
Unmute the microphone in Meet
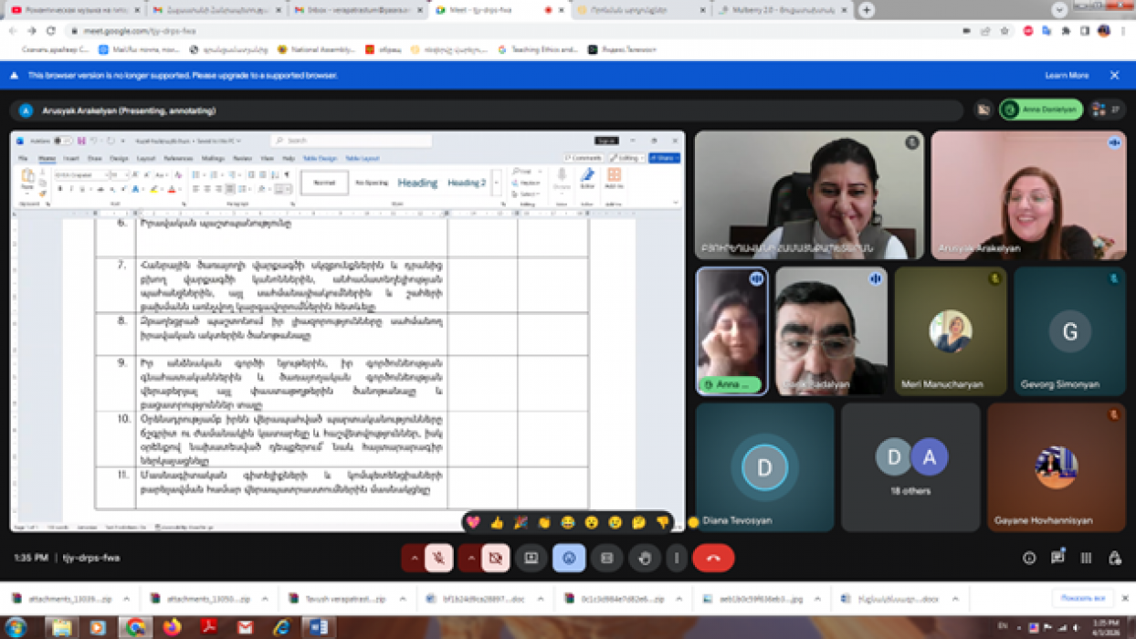(x=439, y=558)
